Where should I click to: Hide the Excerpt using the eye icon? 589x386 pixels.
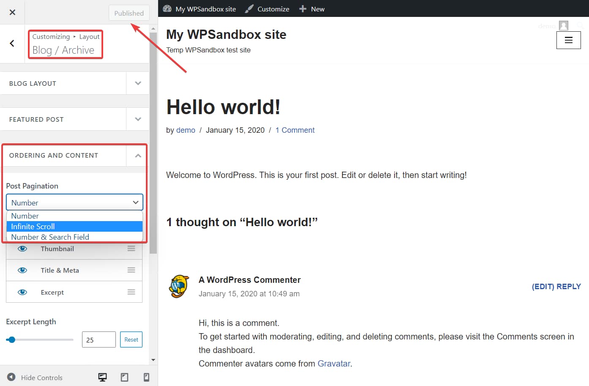tap(22, 292)
